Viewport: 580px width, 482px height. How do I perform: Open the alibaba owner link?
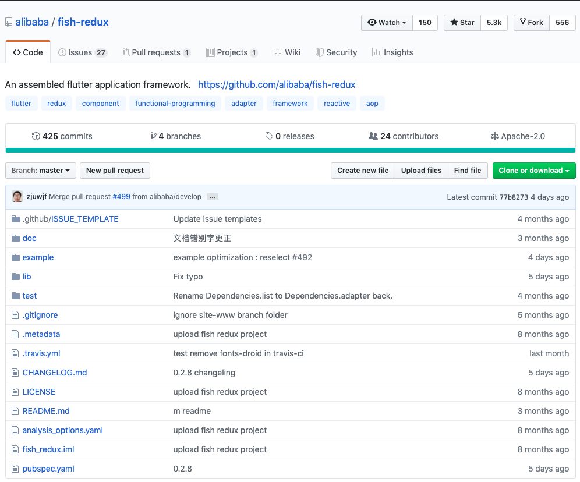(x=32, y=22)
